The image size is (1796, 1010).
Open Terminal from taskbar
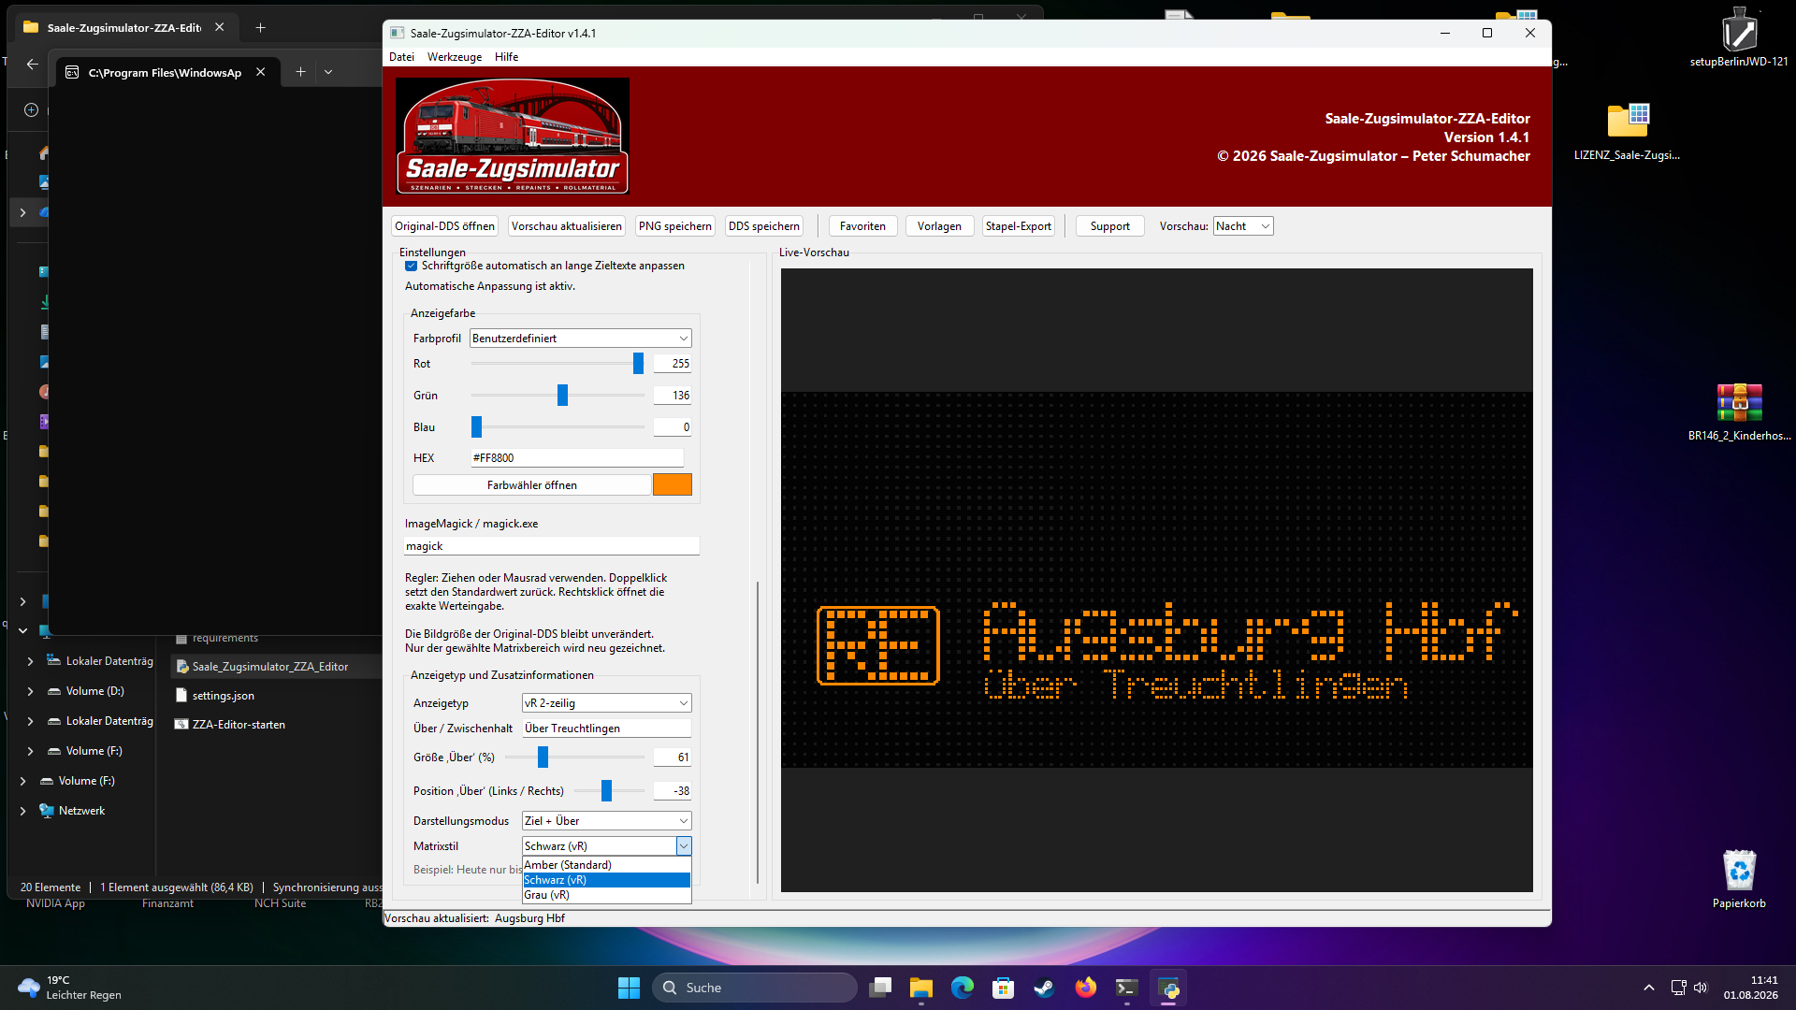(x=1126, y=988)
